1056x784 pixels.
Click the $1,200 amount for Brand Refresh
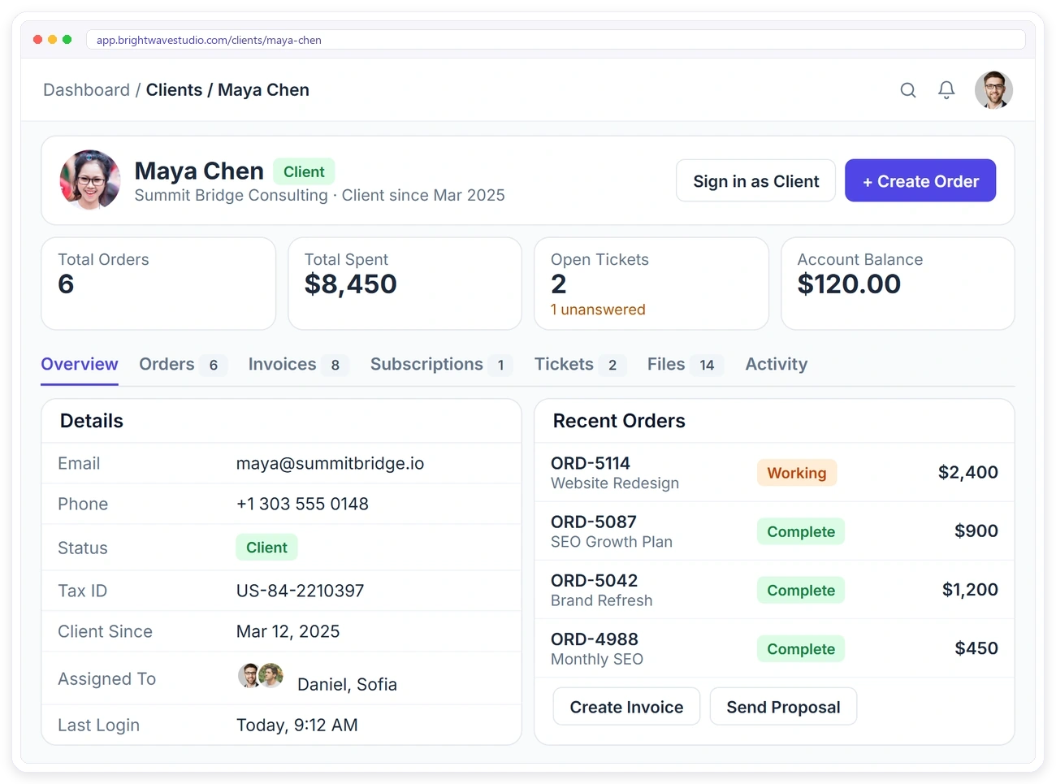click(x=970, y=589)
